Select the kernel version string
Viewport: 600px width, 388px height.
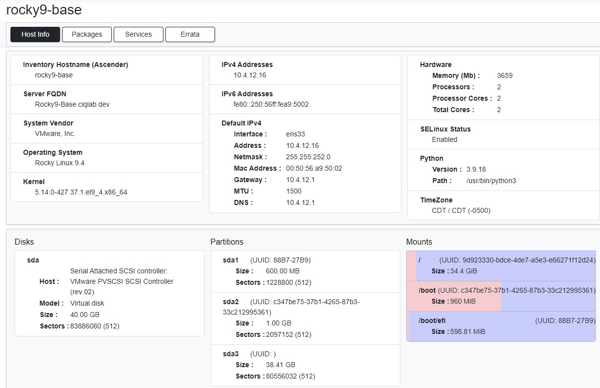click(x=81, y=192)
